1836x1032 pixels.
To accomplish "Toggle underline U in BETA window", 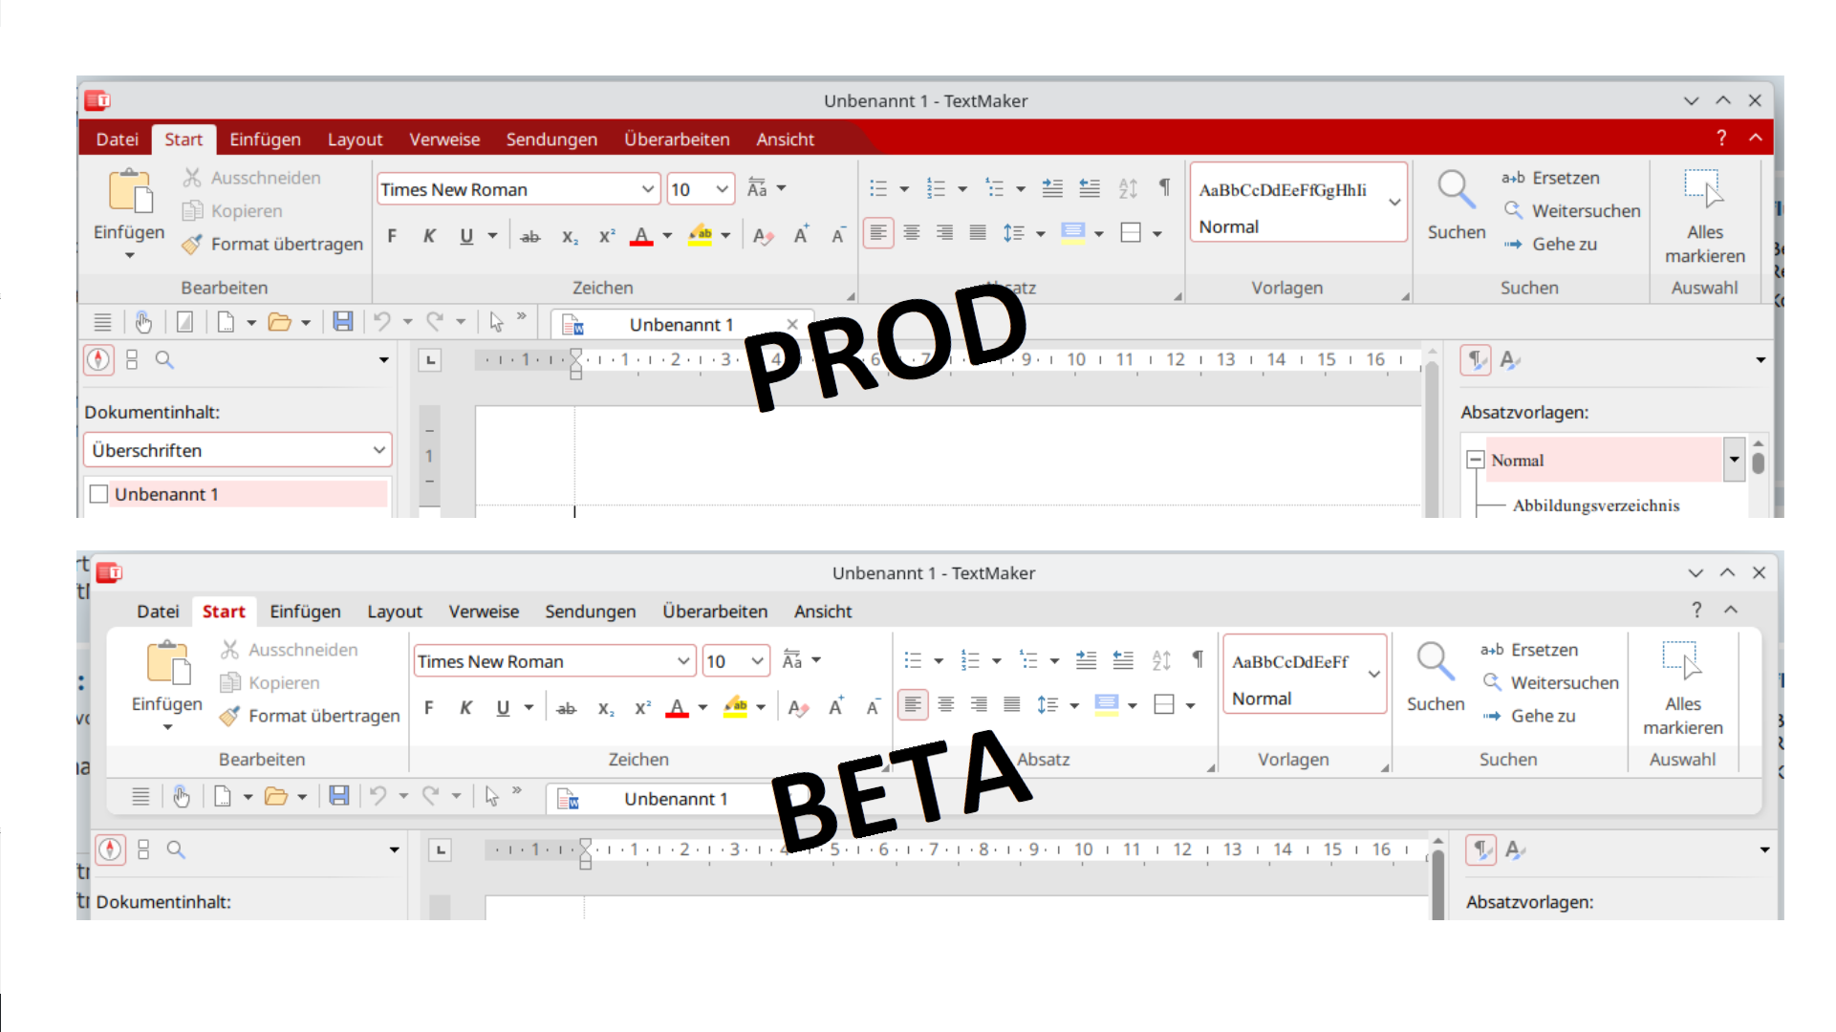I will (x=503, y=708).
